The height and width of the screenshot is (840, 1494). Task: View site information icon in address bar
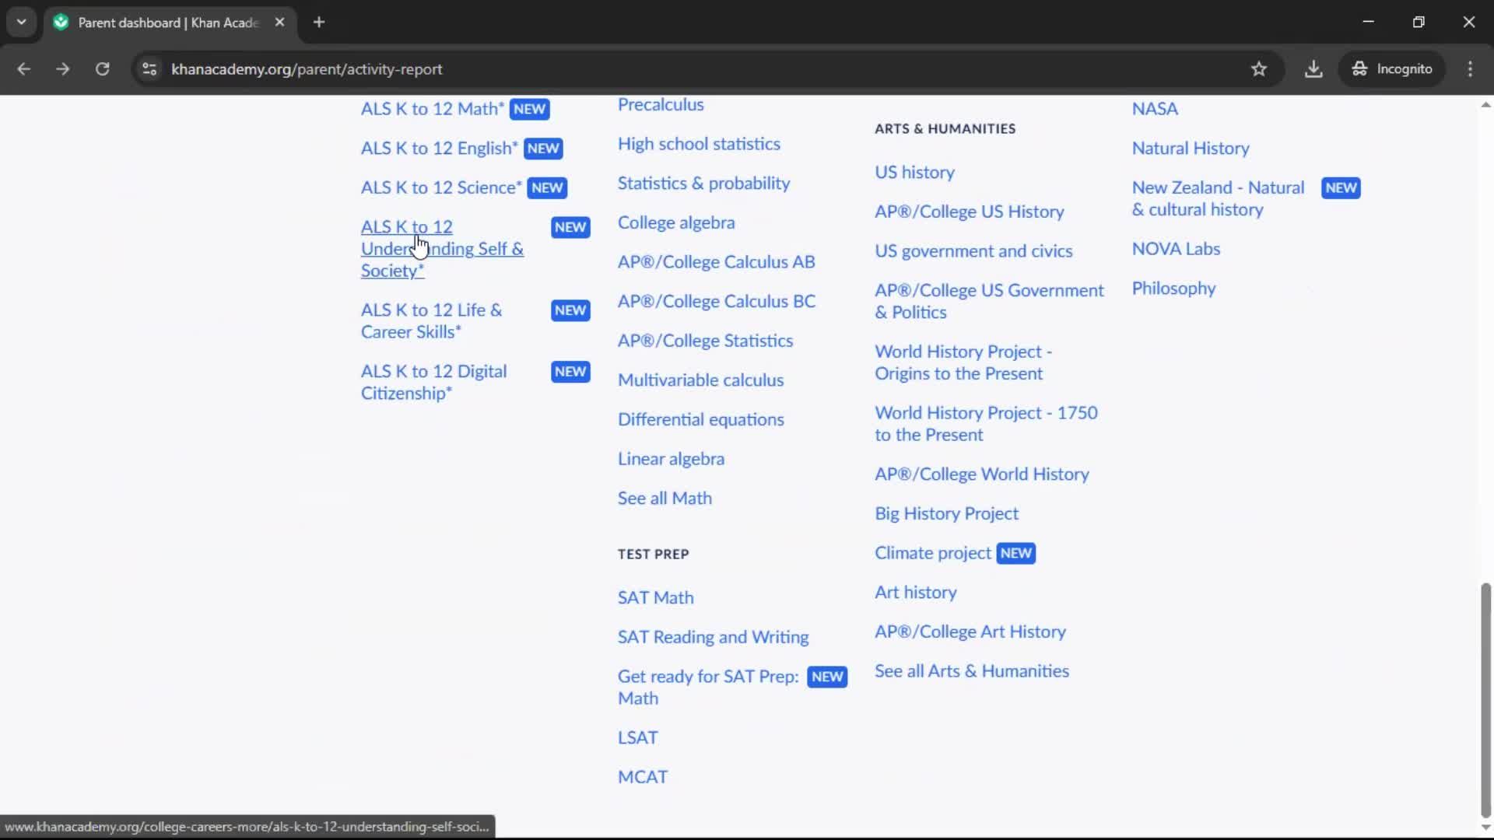pos(149,69)
